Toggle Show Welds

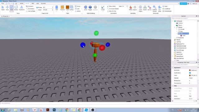pos(111,6)
